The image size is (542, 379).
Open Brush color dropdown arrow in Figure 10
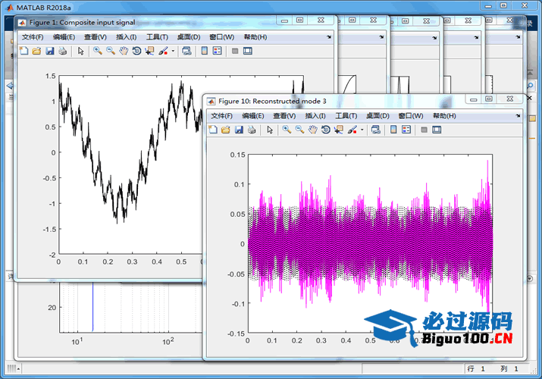pos(362,130)
